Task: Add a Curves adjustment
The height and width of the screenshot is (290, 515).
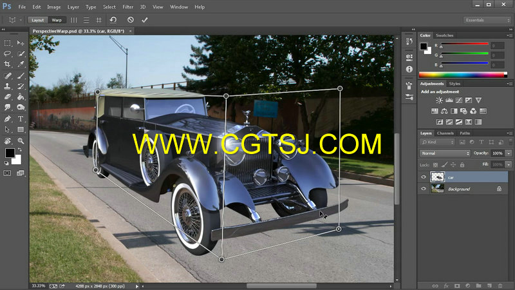Action: tap(459, 101)
